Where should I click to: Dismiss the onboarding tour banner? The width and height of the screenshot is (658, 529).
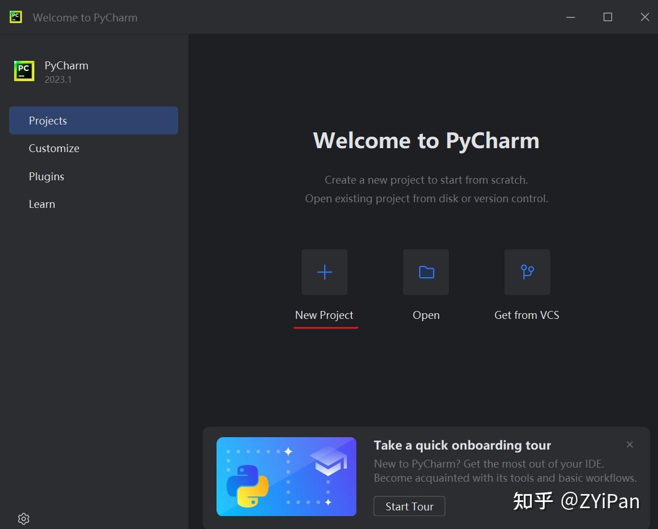click(630, 444)
